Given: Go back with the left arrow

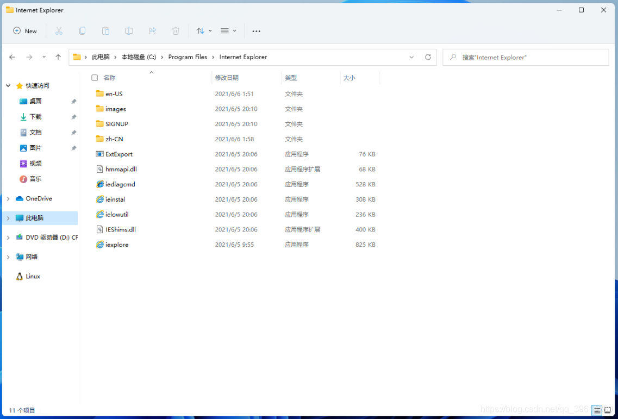Looking at the screenshot, I should (12, 57).
